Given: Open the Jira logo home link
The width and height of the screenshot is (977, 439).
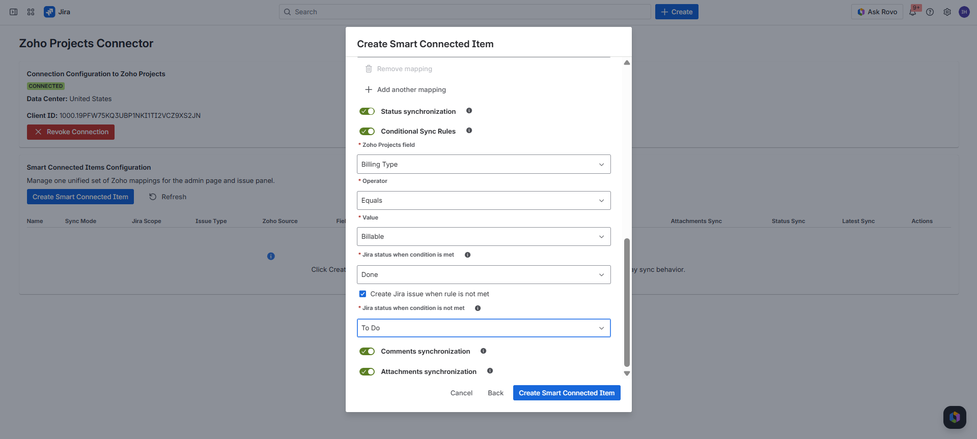Looking at the screenshot, I should [x=57, y=12].
